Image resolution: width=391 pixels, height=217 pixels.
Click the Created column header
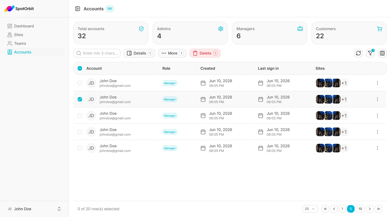[208, 68]
